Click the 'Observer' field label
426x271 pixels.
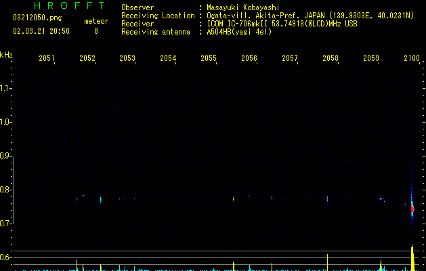point(137,7)
